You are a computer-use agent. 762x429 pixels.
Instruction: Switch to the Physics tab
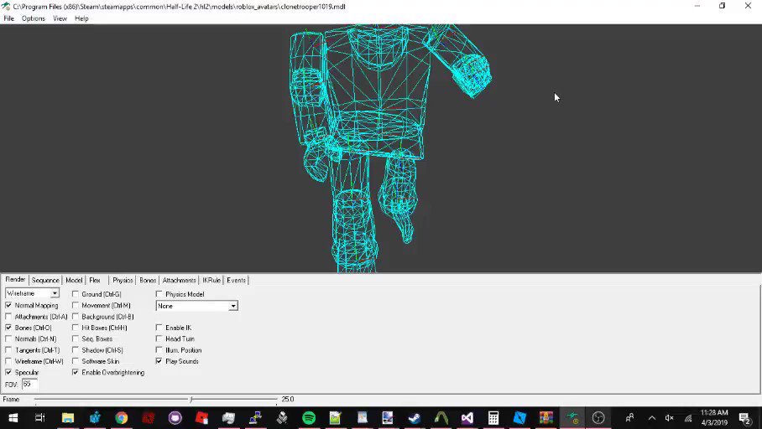point(123,280)
